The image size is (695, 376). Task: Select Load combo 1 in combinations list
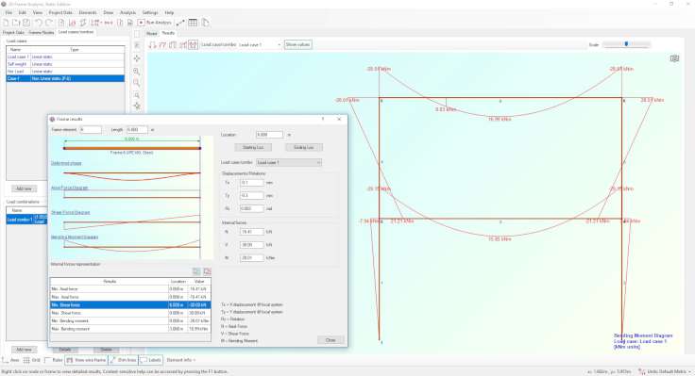[x=26, y=220]
